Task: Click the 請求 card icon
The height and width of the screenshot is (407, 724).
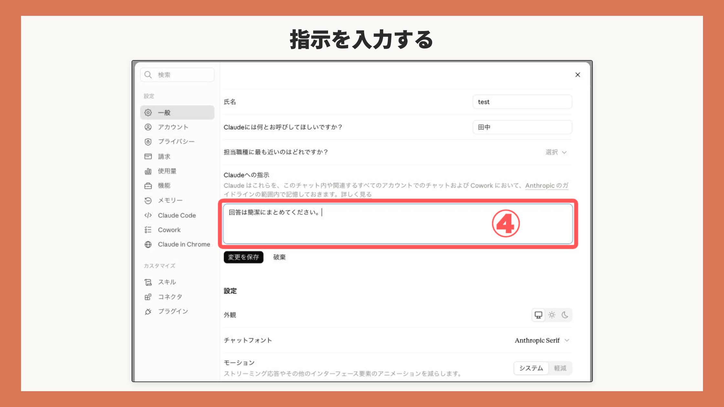Action: (148, 156)
